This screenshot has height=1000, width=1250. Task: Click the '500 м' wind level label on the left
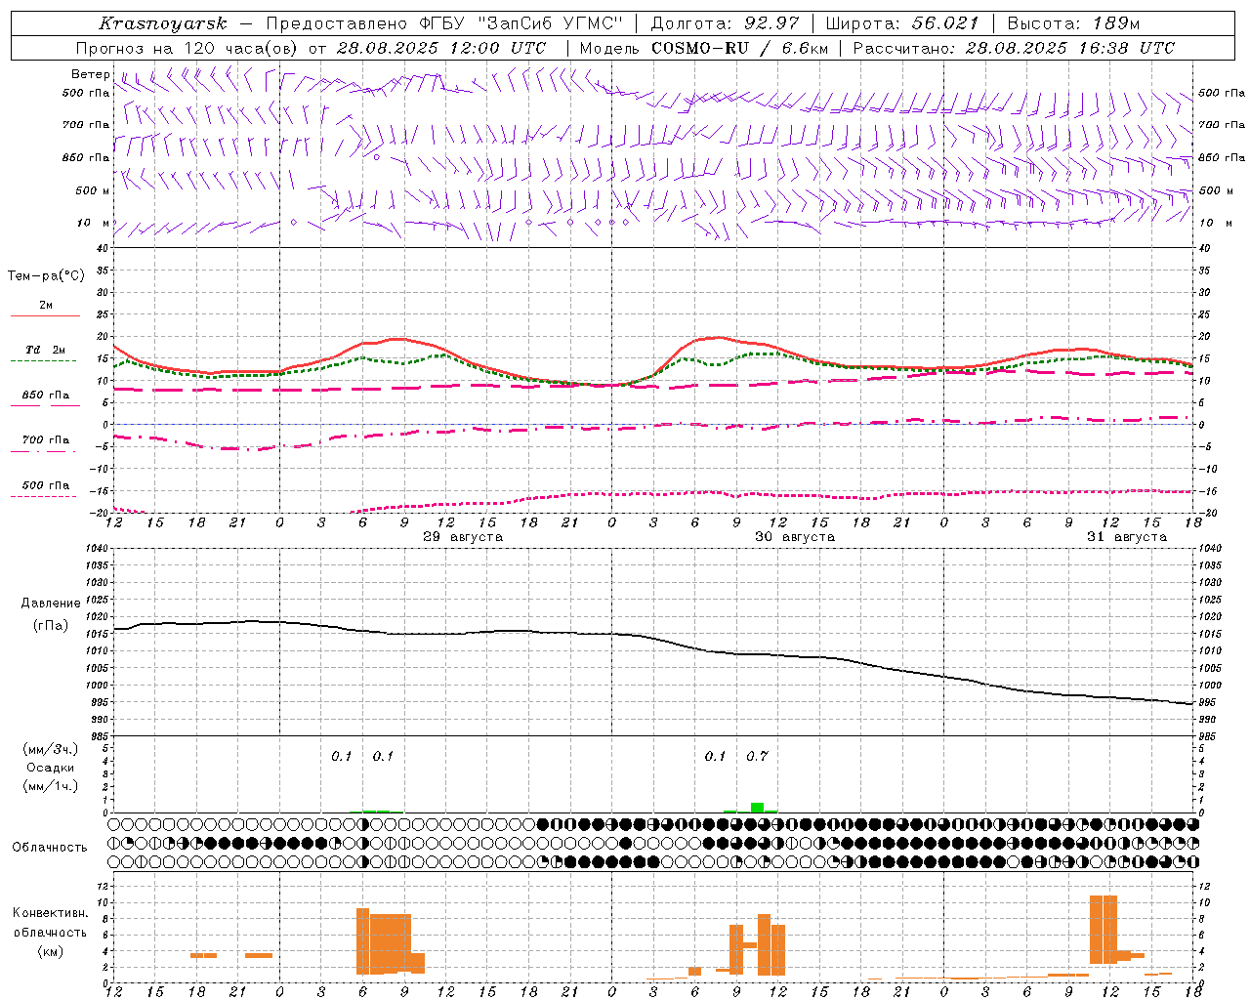[x=93, y=190]
